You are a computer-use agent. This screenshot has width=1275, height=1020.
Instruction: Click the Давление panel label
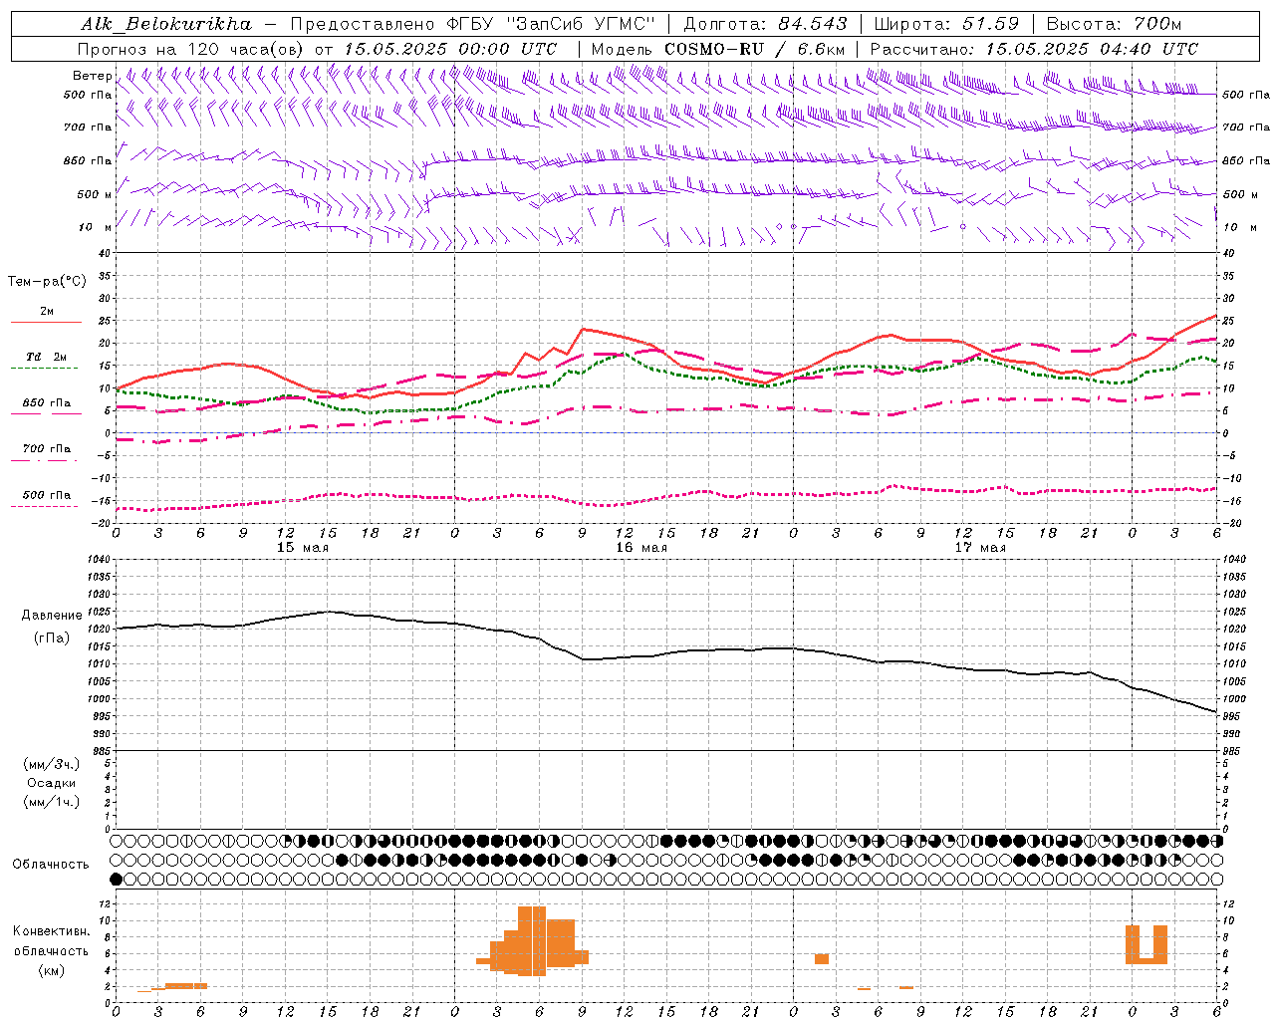click(52, 616)
